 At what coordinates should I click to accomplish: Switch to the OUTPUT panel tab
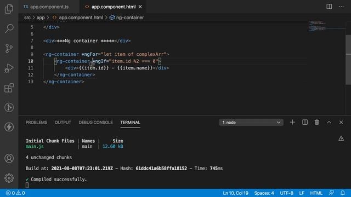click(63, 123)
